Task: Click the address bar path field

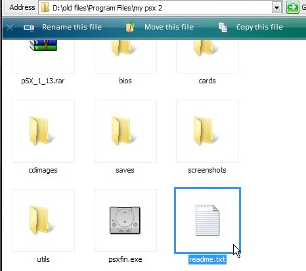Action: point(160,8)
